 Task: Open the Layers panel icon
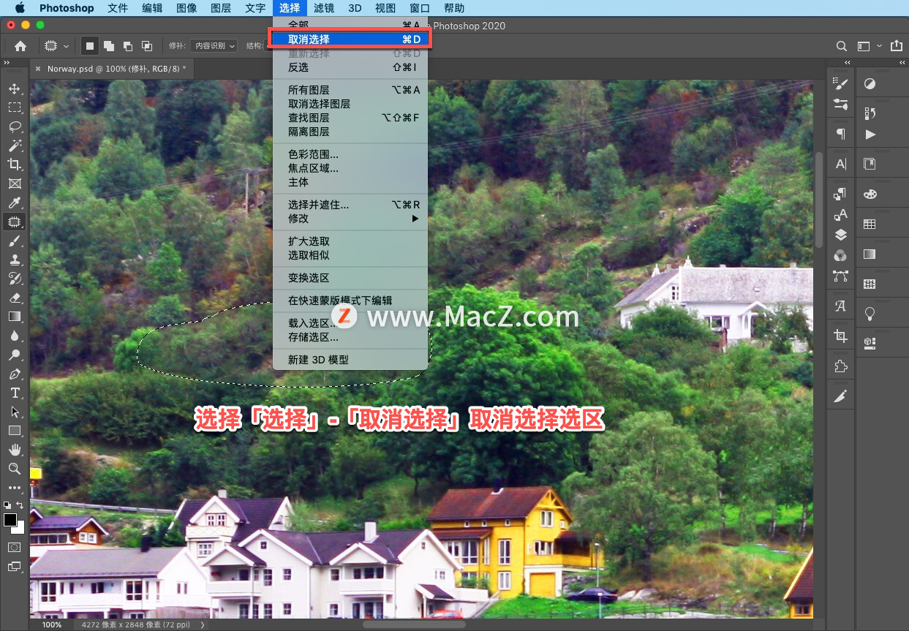(841, 235)
